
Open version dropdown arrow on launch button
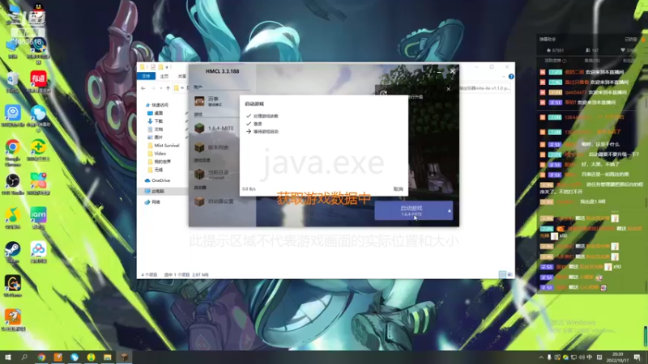click(x=450, y=211)
